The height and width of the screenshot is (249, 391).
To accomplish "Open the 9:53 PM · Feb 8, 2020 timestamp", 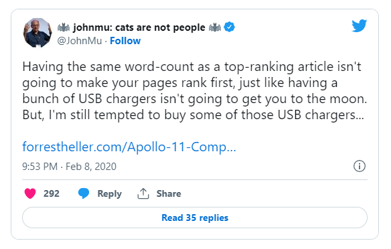I will pos(70,167).
